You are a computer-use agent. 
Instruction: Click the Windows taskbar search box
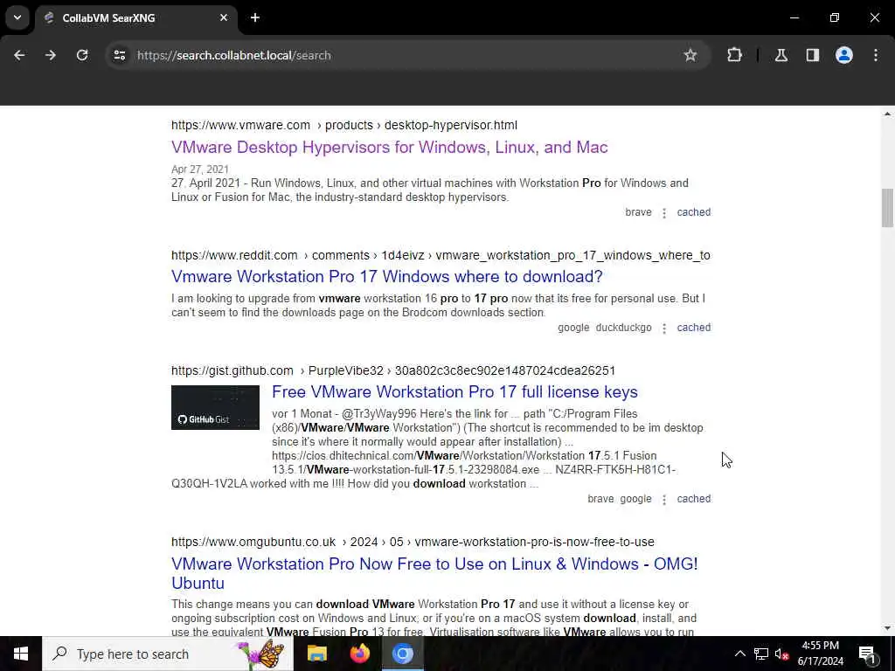168,654
